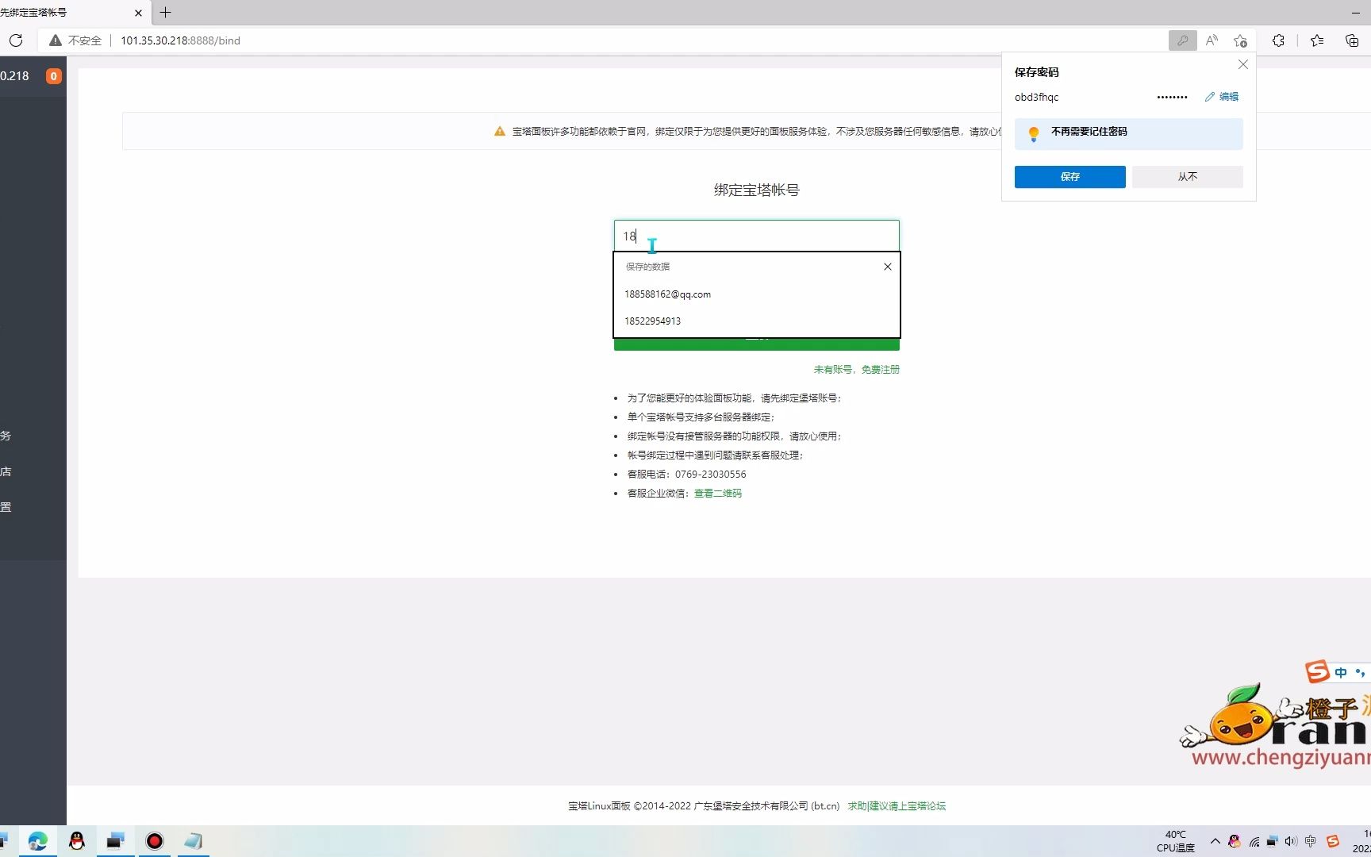Click the green login button below suggestions
Viewport: 1371px width, 857px height.
[756, 344]
